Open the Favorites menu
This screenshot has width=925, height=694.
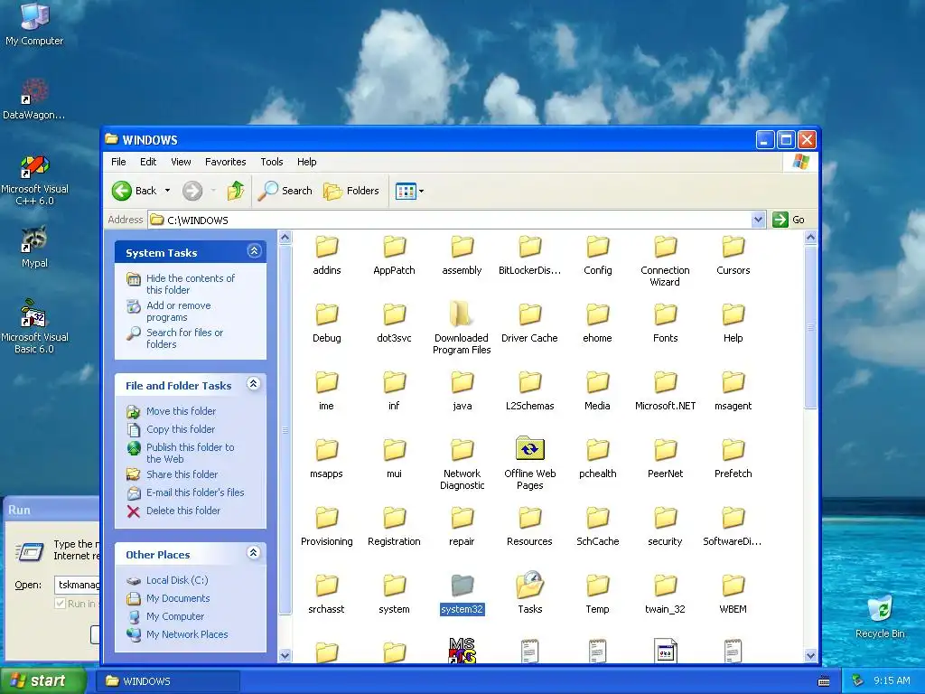(225, 162)
